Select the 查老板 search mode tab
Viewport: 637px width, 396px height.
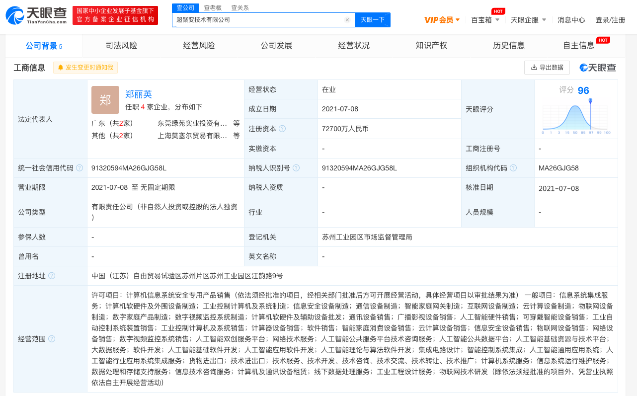point(213,8)
